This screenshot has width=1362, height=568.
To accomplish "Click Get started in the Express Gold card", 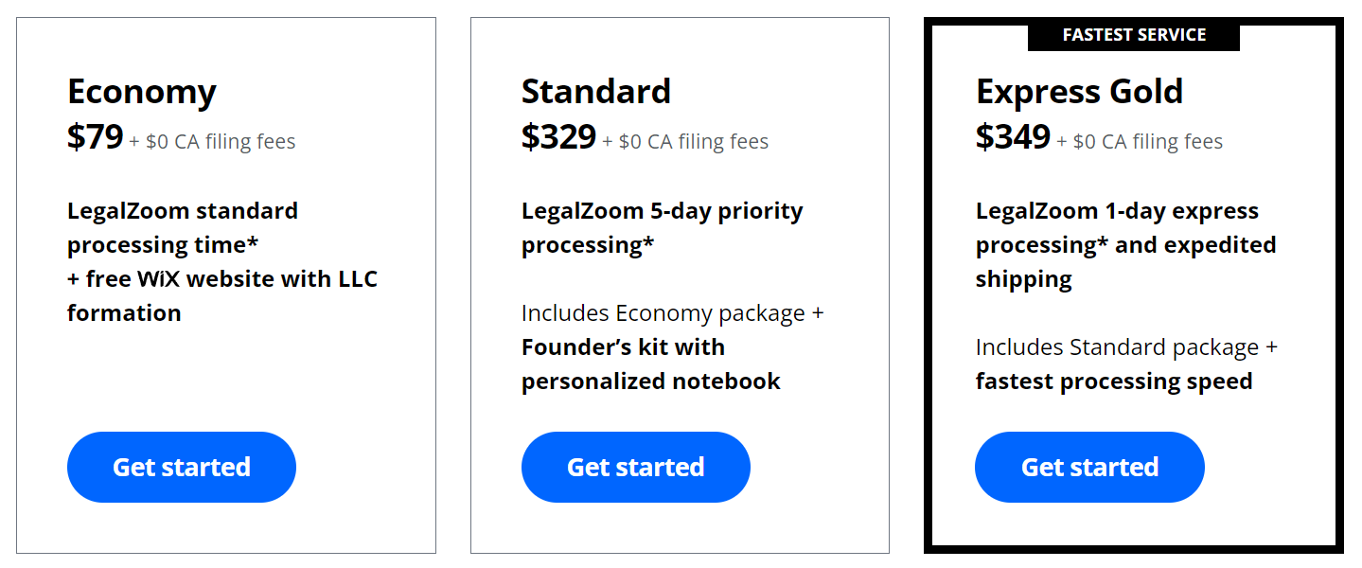I will [x=1089, y=467].
